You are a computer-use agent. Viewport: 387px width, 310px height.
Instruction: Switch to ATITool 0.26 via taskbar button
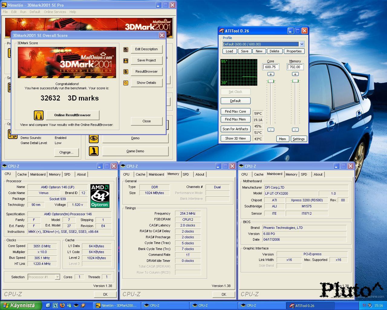point(311,305)
